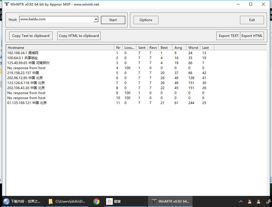The width and height of the screenshot is (272, 207).
Task: Click the Exit button
Action: coord(252,20)
